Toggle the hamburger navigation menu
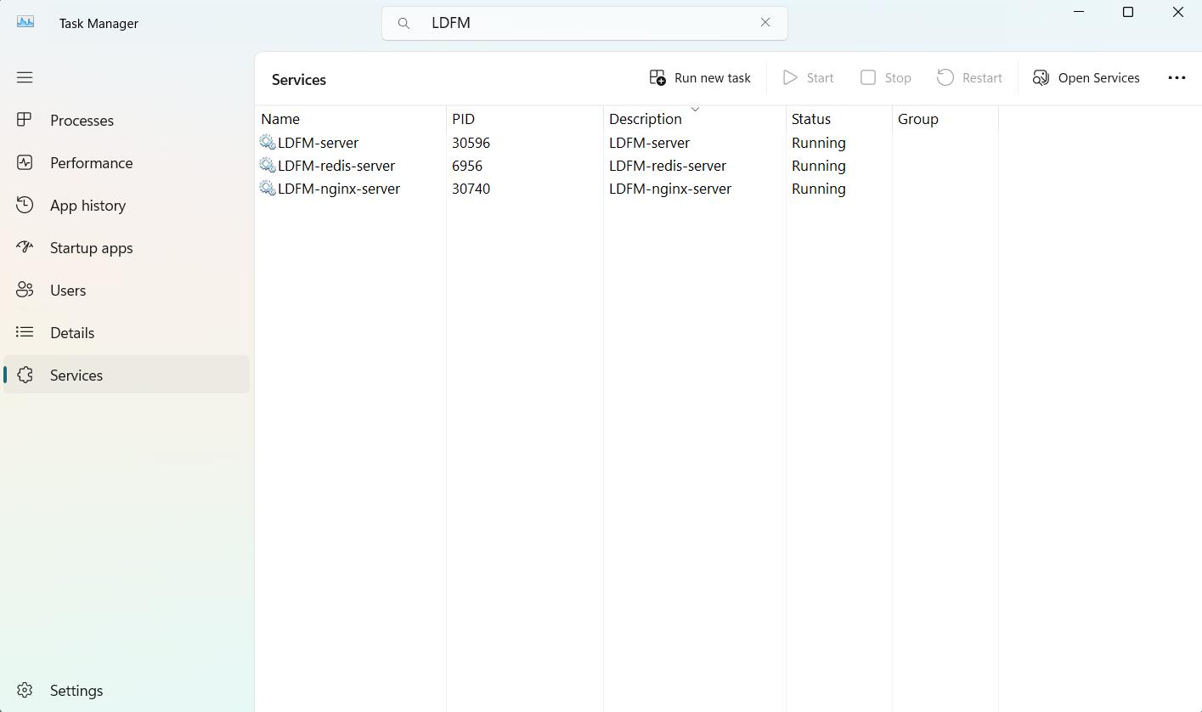This screenshot has height=712, width=1202. pyautogui.click(x=25, y=77)
